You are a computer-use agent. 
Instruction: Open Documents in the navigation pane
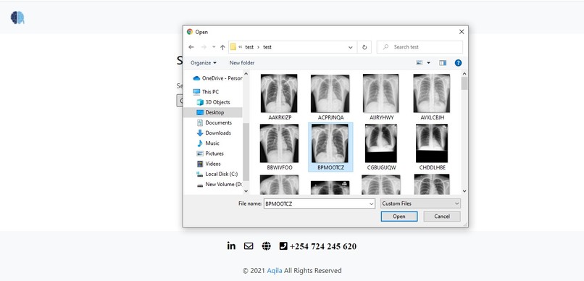tap(214, 122)
